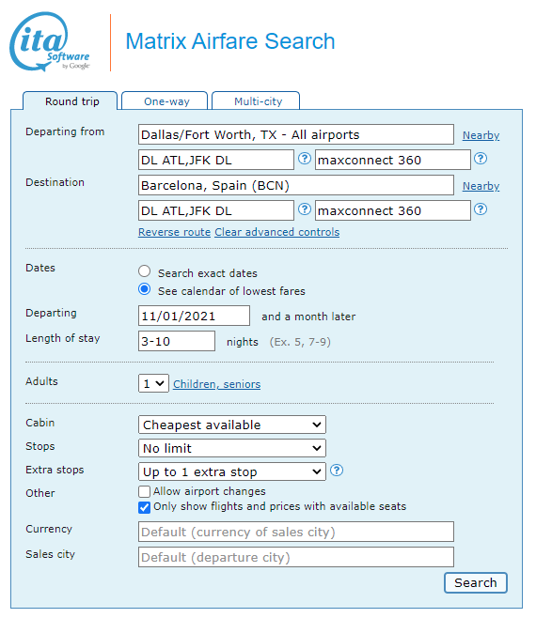This screenshot has height=618, width=536.
Task: Click the ITA Software logo
Action: [x=50, y=41]
